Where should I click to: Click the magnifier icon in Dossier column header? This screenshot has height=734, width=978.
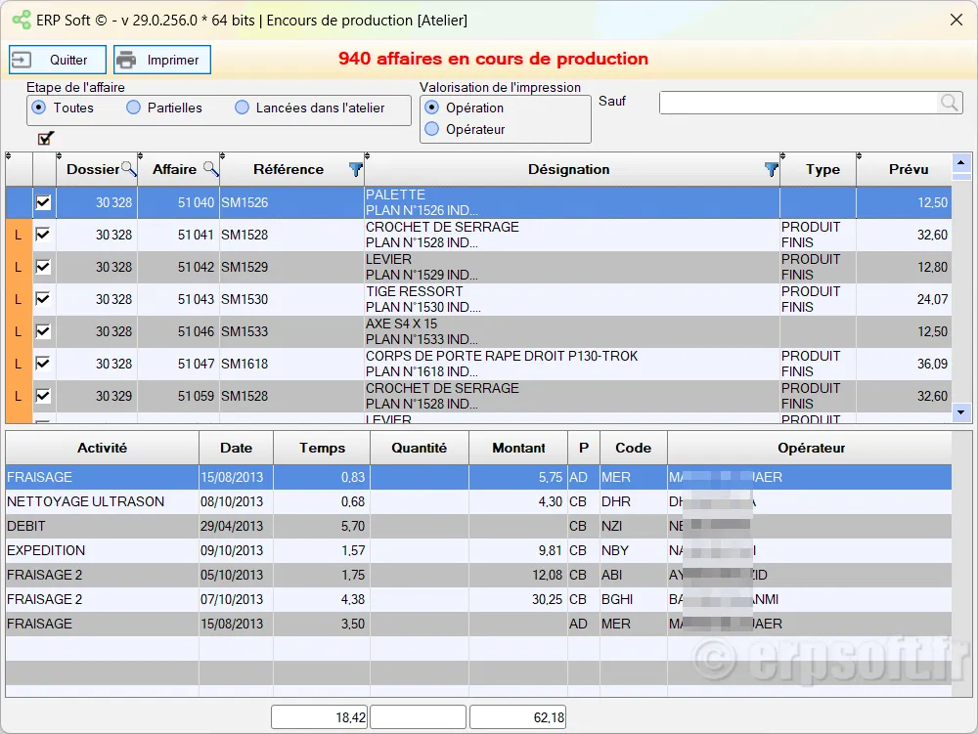click(128, 169)
